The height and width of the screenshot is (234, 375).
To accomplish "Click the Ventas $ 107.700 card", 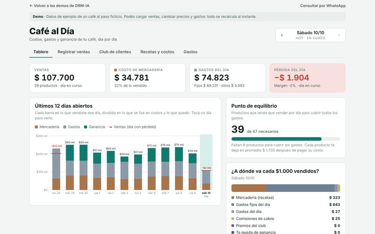I will pyautogui.click(x=67, y=78).
